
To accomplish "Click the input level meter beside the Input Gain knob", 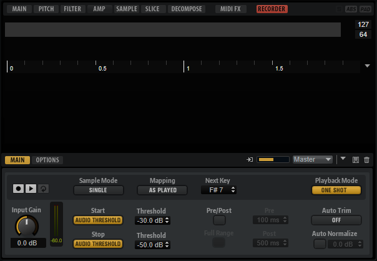I will (x=56, y=224).
